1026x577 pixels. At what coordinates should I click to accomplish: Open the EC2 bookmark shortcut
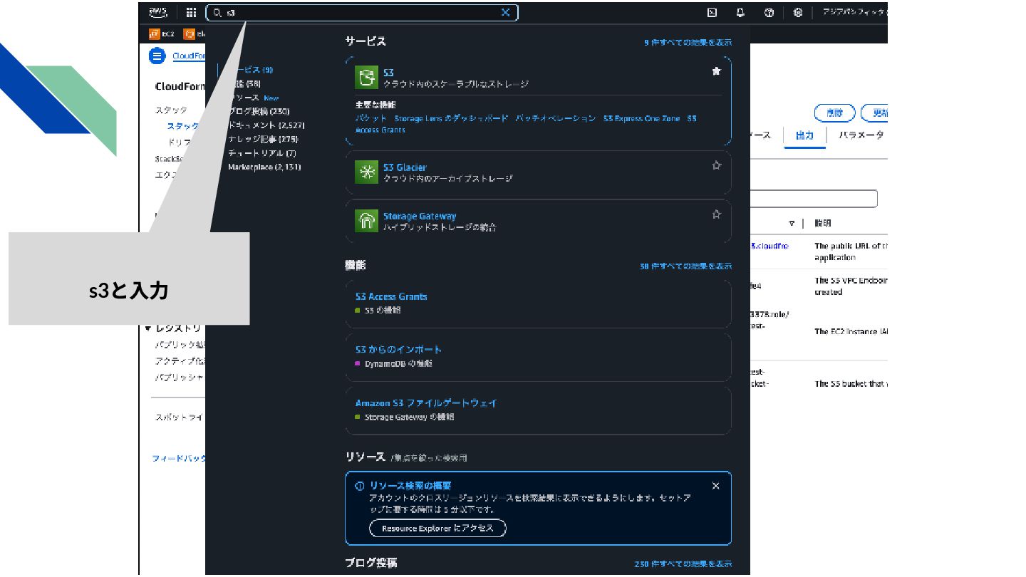(162, 33)
